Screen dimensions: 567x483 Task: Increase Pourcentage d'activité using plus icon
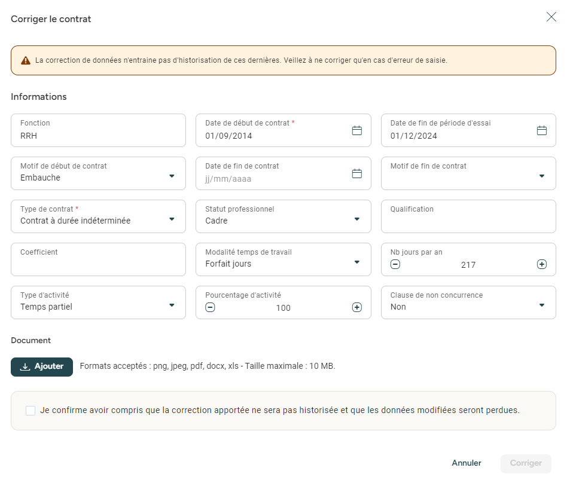[356, 307]
